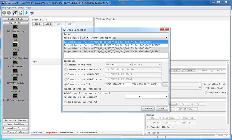Open the Coding-Verification module
The height and width of the screenshot is (140, 232).
click(x=15, y=53)
